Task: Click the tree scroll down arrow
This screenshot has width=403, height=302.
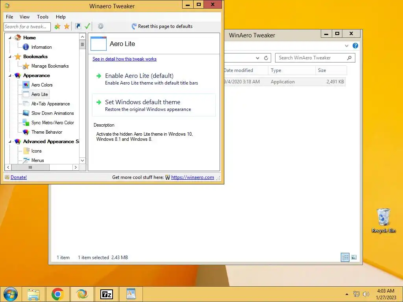Action: [83, 160]
